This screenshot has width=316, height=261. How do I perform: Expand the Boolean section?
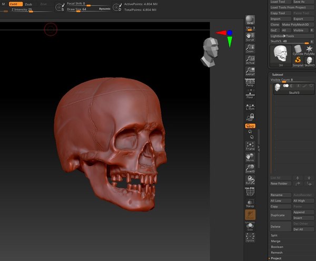(277, 247)
